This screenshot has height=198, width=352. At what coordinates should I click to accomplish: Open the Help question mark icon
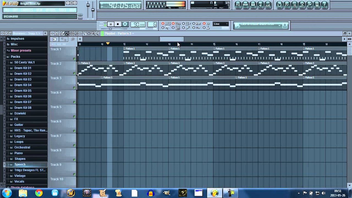click(324, 4)
